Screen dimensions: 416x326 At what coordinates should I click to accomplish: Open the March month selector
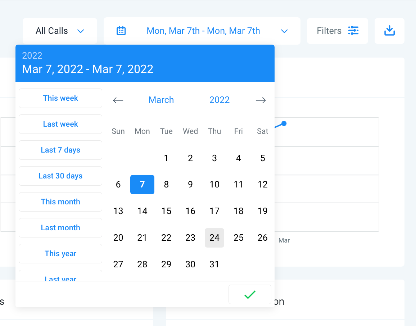coord(161,100)
